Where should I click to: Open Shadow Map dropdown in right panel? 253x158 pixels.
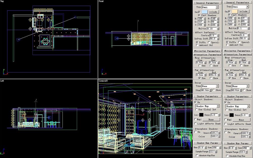[x=238, y=106]
